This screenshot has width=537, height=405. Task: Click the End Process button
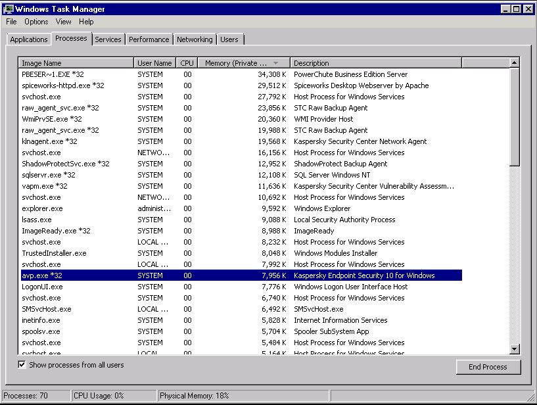coord(488,367)
